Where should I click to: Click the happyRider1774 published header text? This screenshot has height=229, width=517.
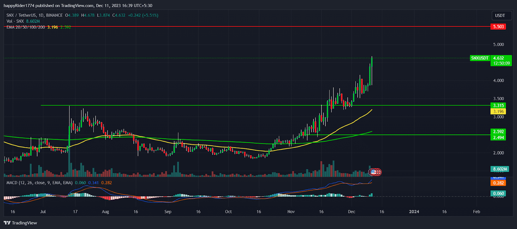coord(78,5)
